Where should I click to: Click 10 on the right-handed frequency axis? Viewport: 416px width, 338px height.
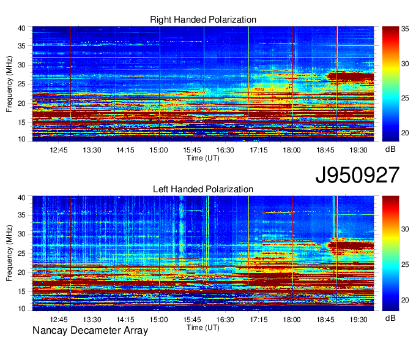coord(21,139)
